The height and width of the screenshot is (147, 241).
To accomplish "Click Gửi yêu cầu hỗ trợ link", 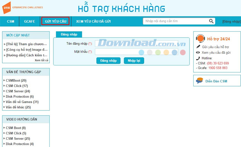I will tap(215, 47).
